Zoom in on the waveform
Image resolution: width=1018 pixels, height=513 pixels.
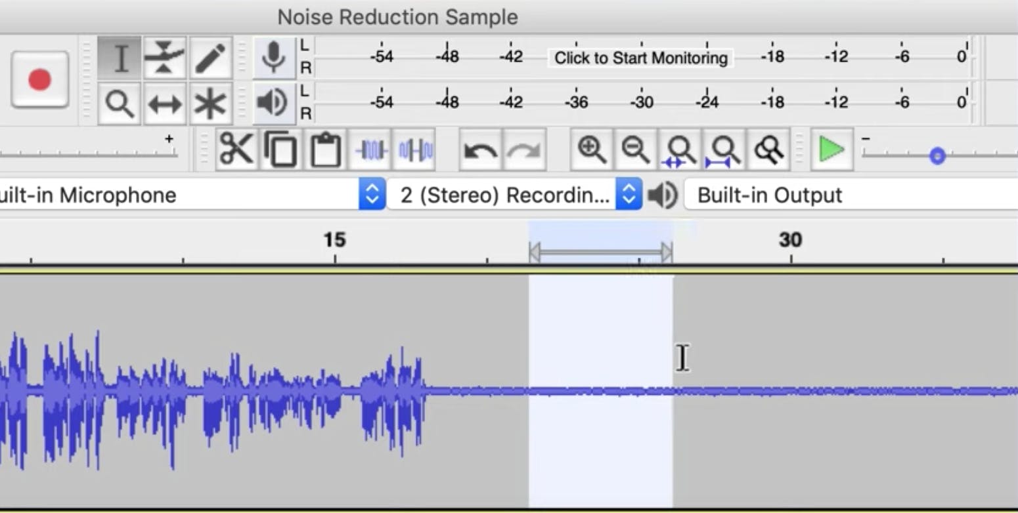(x=592, y=150)
